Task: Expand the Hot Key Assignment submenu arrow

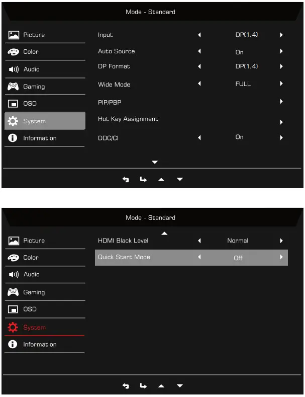Action: [281, 122]
